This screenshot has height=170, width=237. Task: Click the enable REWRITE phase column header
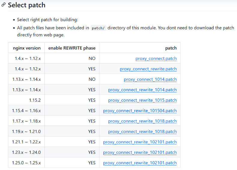tap(72, 48)
